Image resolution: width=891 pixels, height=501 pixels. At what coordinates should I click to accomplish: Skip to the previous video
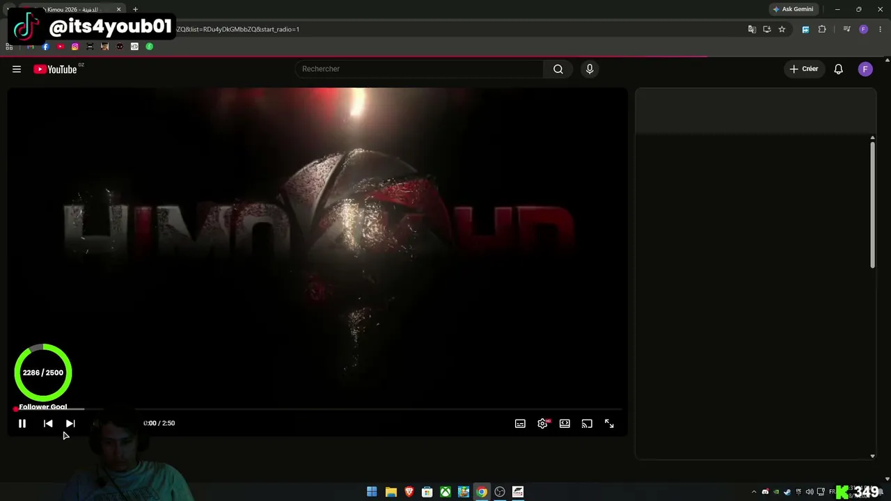pos(48,423)
